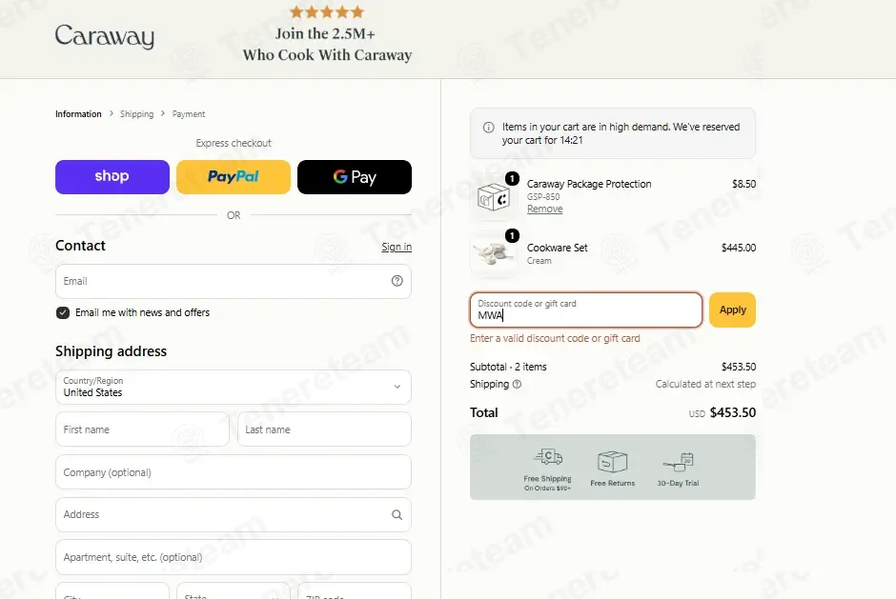Viewport: 896px width, 599px height.
Task: Focus the First name field
Action: [142, 429]
